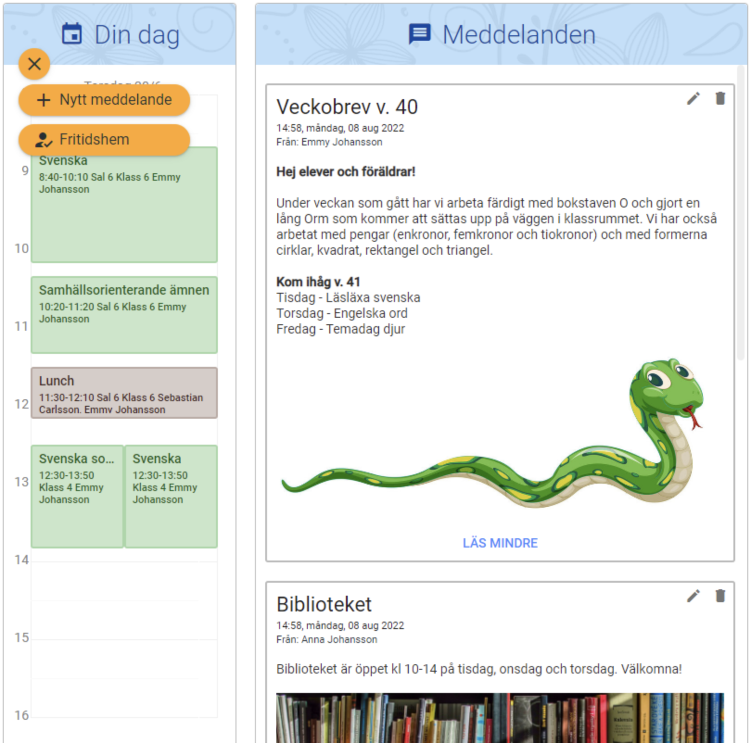Delete the Biblioteket message
The image size is (751, 743).
coord(720,596)
